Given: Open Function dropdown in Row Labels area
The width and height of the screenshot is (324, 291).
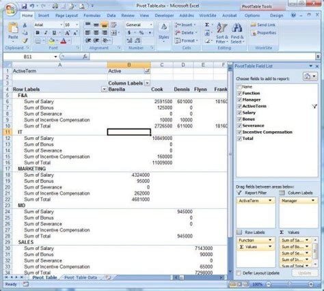Looking at the screenshot, I should [270, 240].
